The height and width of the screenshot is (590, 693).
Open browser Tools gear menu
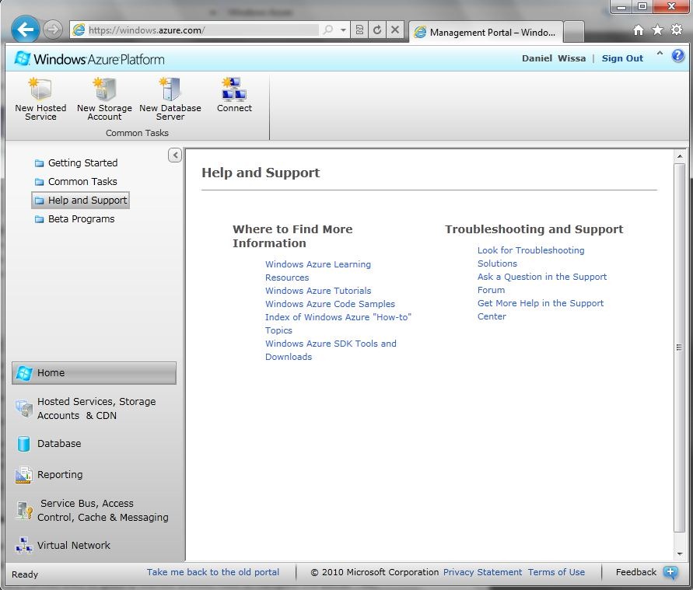coord(677,30)
